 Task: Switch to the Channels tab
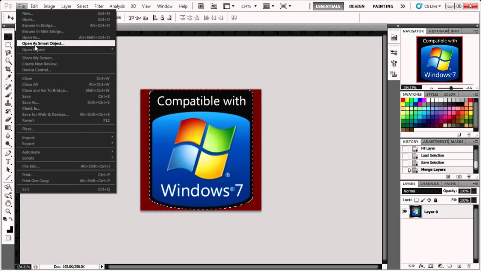[430, 184]
